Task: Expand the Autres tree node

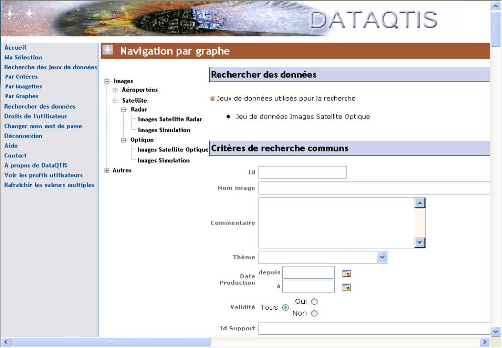Action: [x=107, y=171]
